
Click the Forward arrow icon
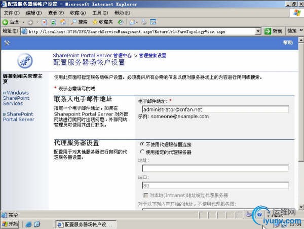point(30,22)
